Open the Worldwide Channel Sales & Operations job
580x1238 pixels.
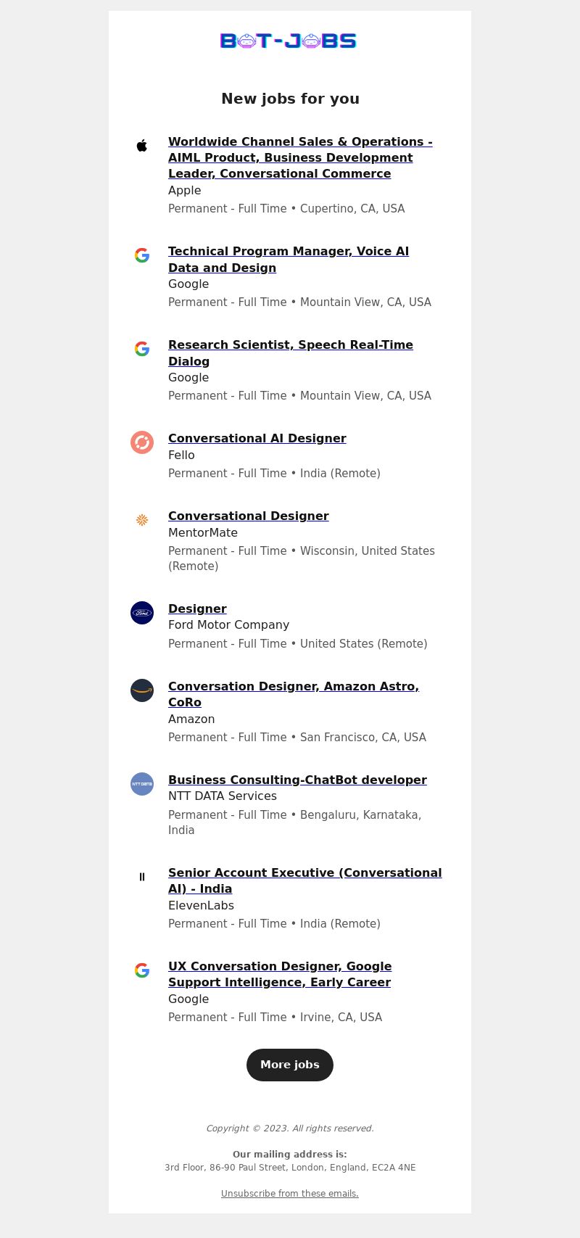click(300, 157)
